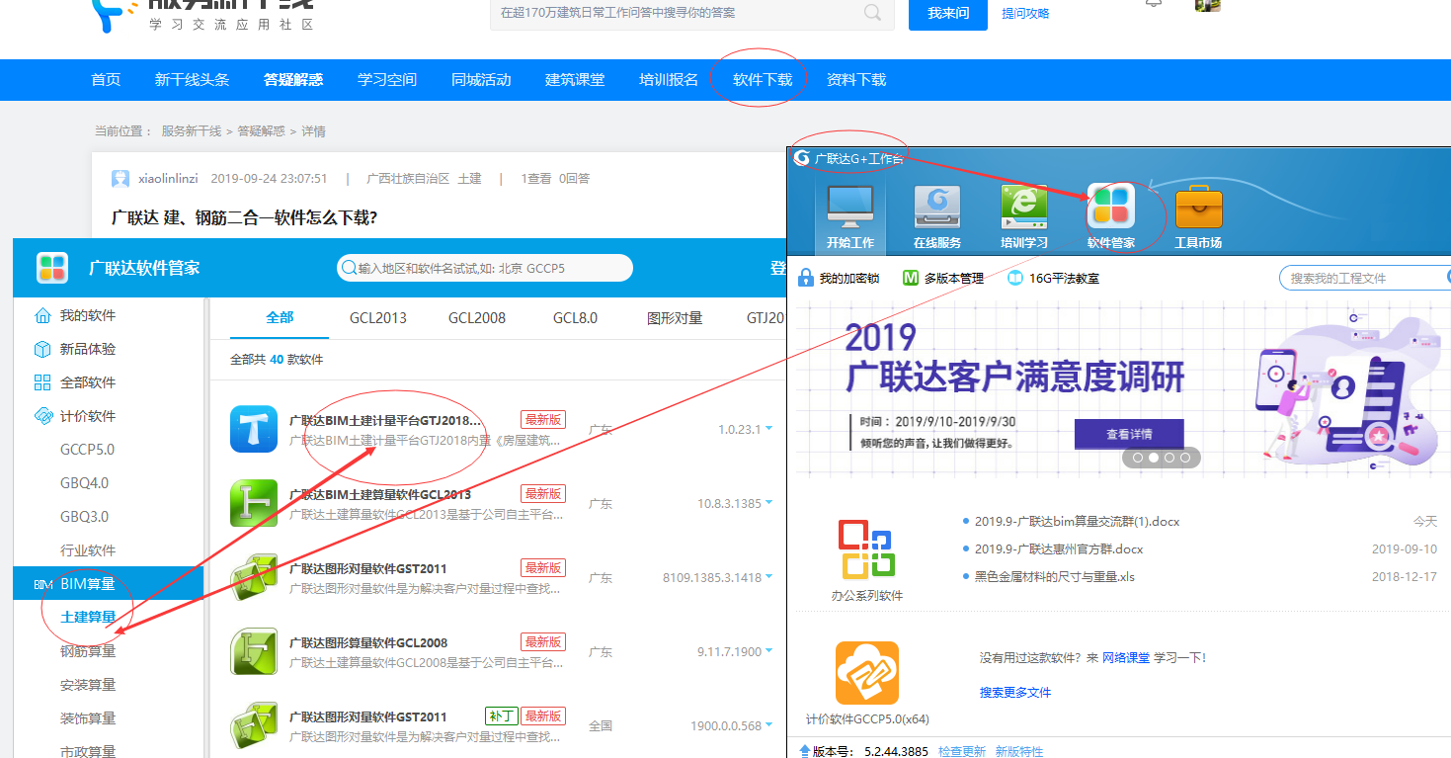Open 在线服务 icon in G+ workbench
1451x758 pixels.
tap(937, 207)
